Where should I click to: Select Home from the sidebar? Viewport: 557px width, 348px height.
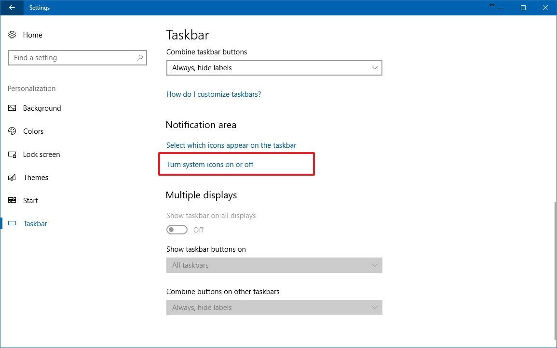pyautogui.click(x=32, y=35)
